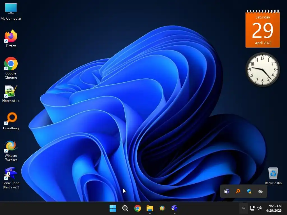Open File Explorer from the taskbar
This screenshot has height=215, width=287.
(x=150, y=208)
